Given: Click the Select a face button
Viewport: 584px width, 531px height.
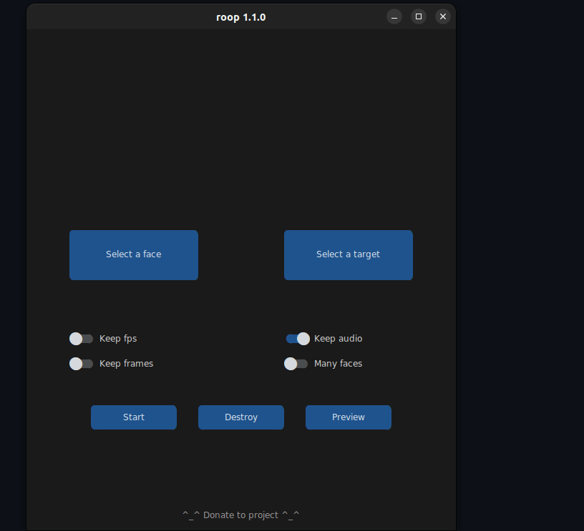Looking at the screenshot, I should (x=134, y=255).
